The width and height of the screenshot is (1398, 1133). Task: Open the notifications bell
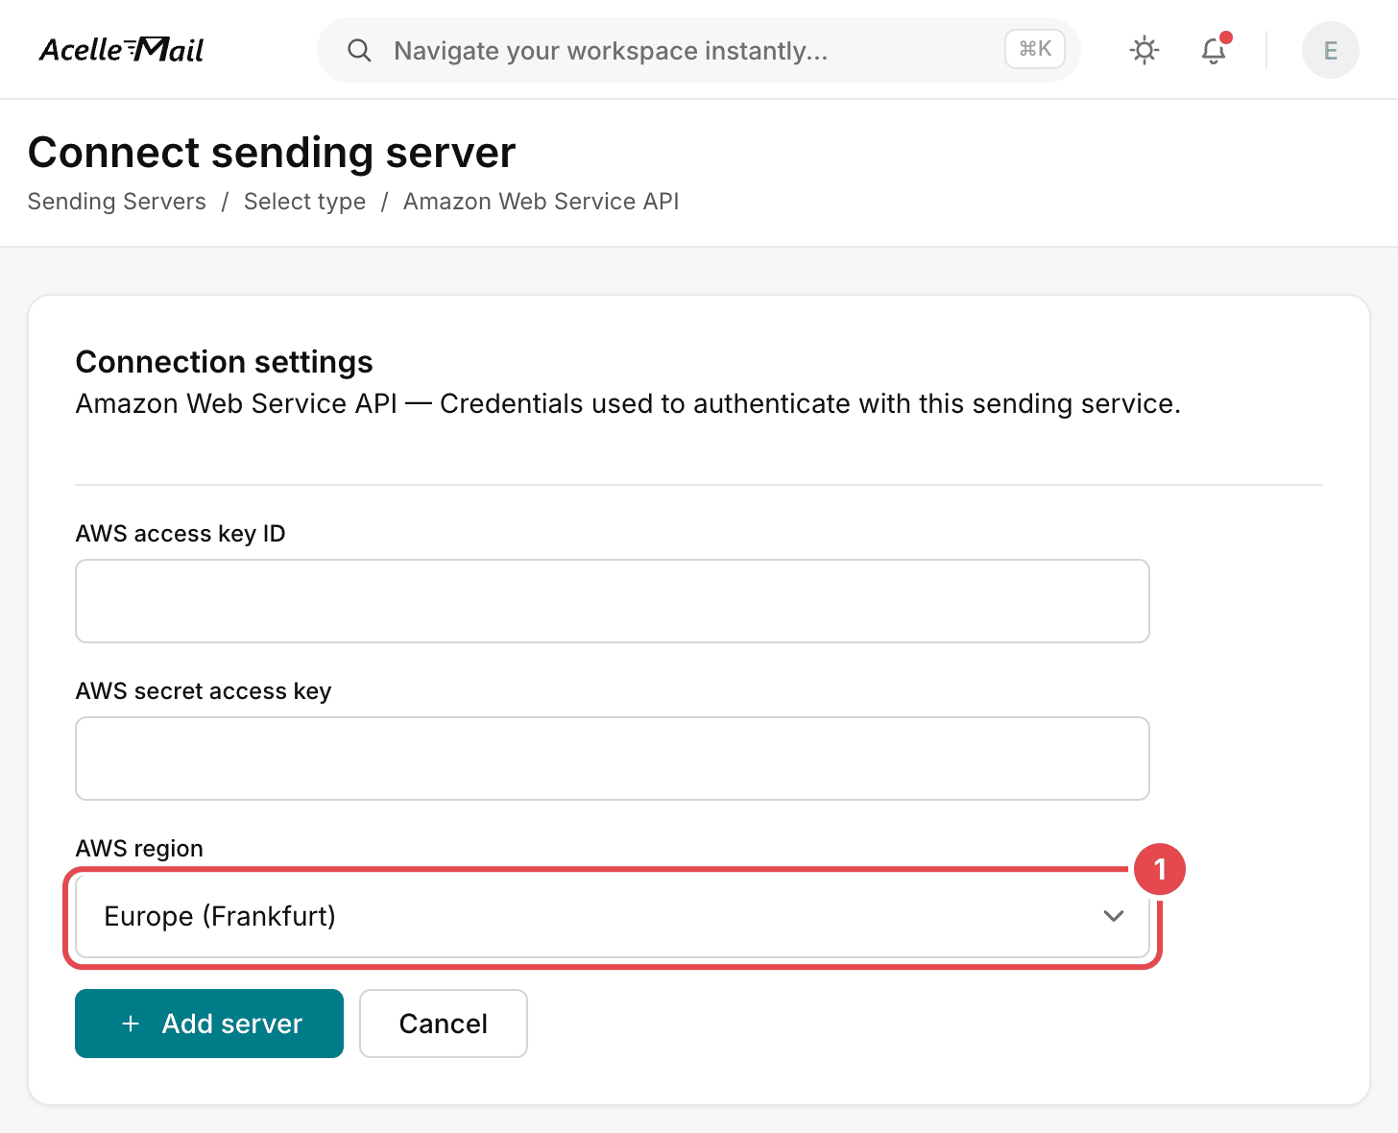[x=1215, y=50]
